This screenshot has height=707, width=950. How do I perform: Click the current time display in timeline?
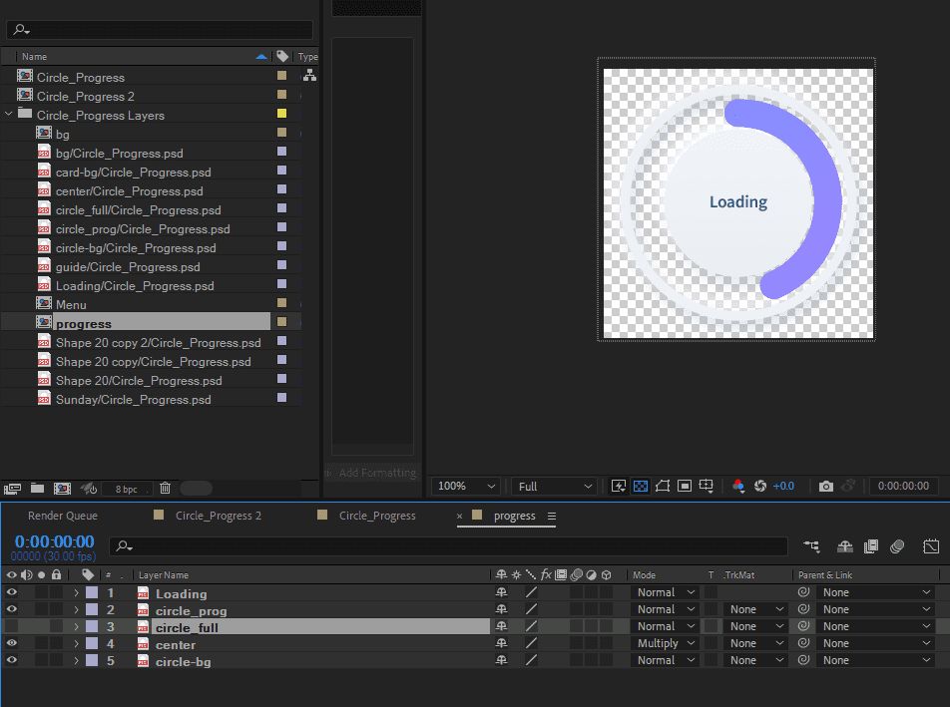[55, 541]
